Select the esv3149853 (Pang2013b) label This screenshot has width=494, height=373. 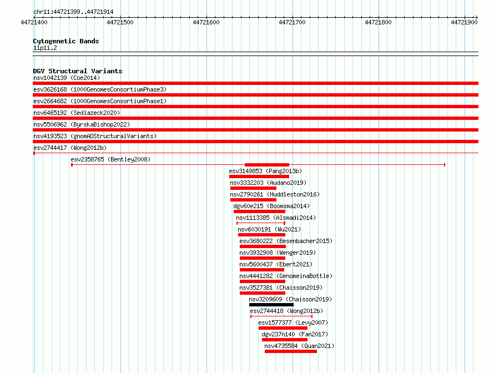[265, 171]
